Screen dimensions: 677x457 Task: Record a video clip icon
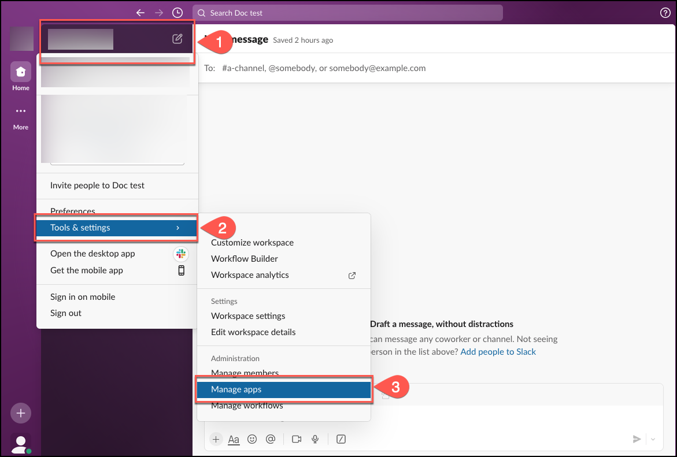pyautogui.click(x=297, y=439)
